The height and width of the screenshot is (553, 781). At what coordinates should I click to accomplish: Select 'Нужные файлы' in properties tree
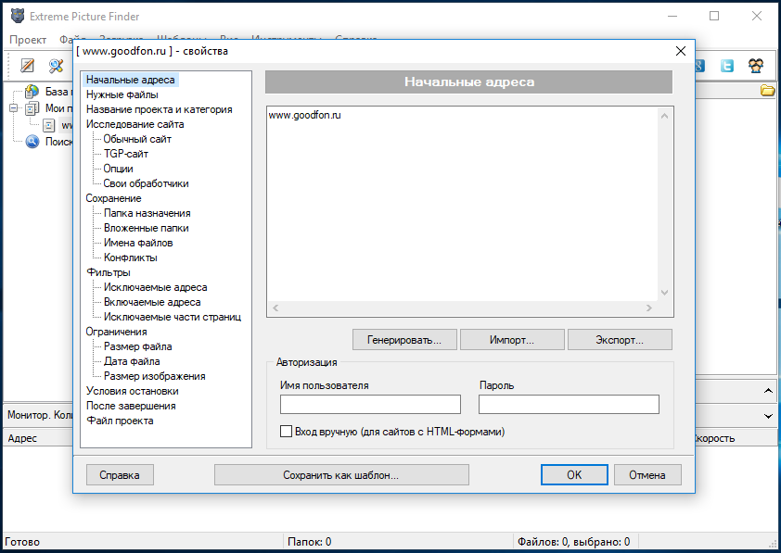tap(122, 94)
